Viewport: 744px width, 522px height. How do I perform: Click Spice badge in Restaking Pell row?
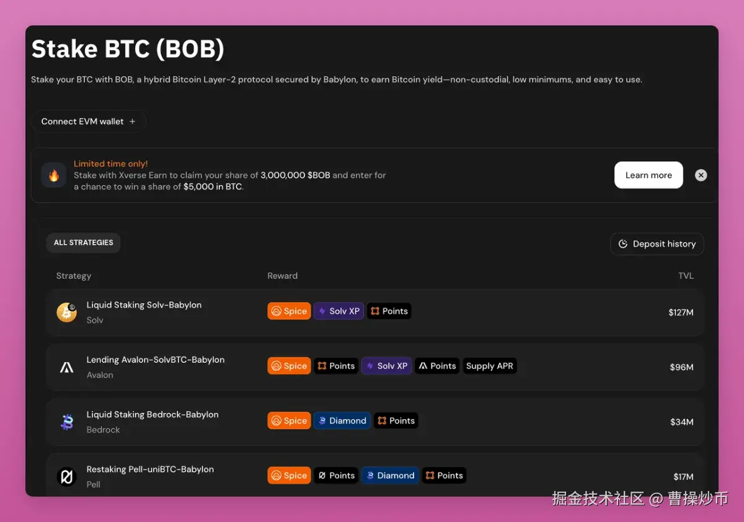tap(289, 476)
